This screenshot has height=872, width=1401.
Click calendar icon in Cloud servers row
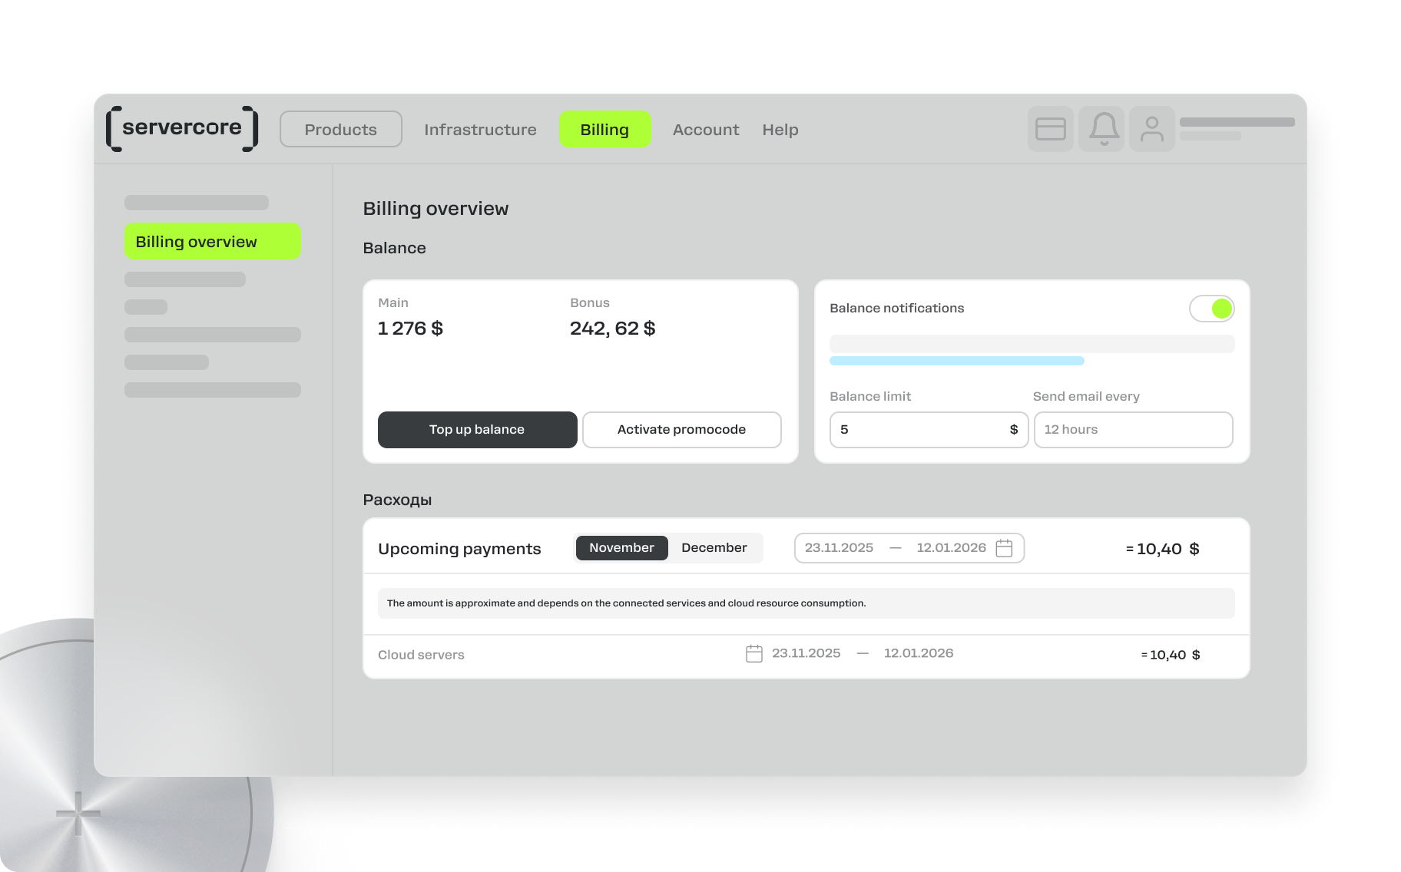click(754, 654)
